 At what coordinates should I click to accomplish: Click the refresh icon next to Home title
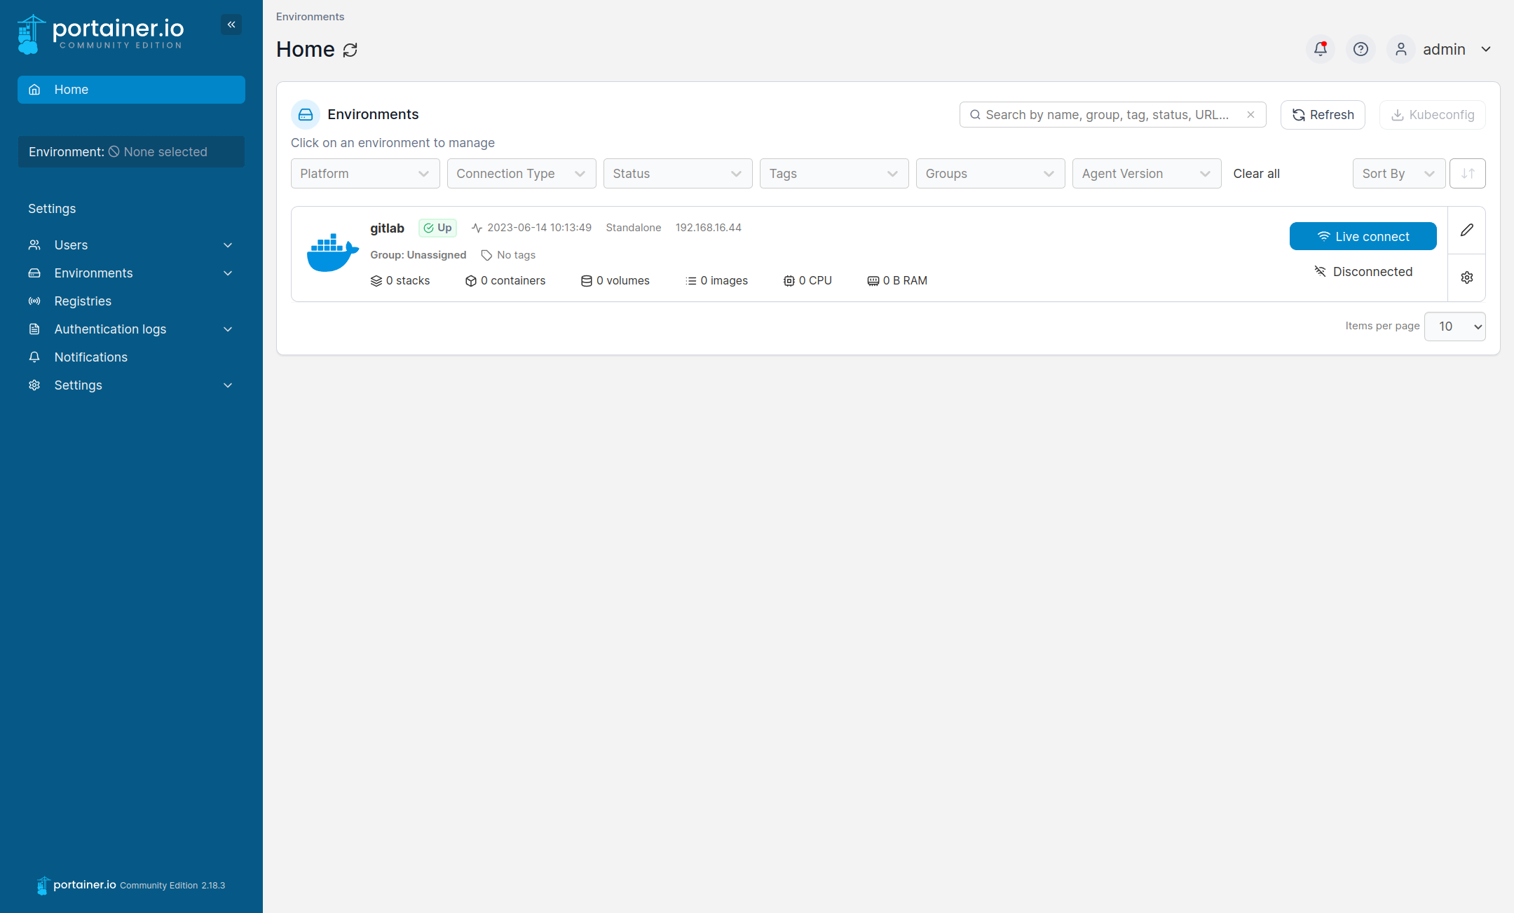[x=350, y=50]
